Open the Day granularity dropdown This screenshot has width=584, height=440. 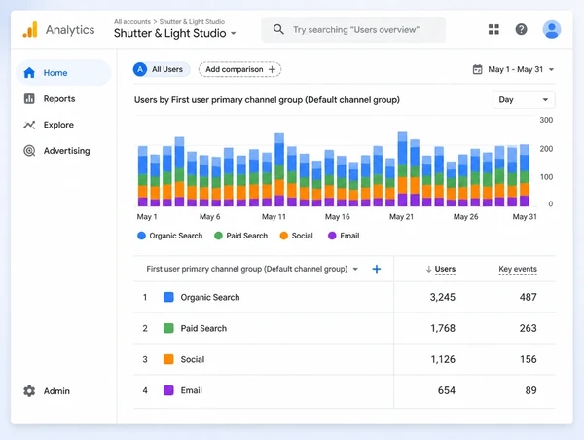pyautogui.click(x=524, y=100)
